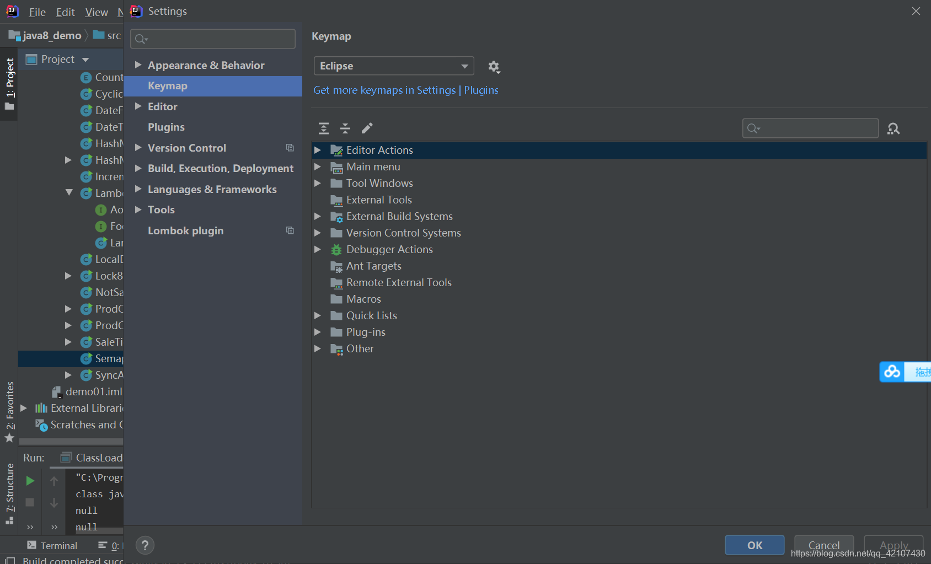Expand Version Control settings arrow
This screenshot has height=564, width=931.
[138, 148]
